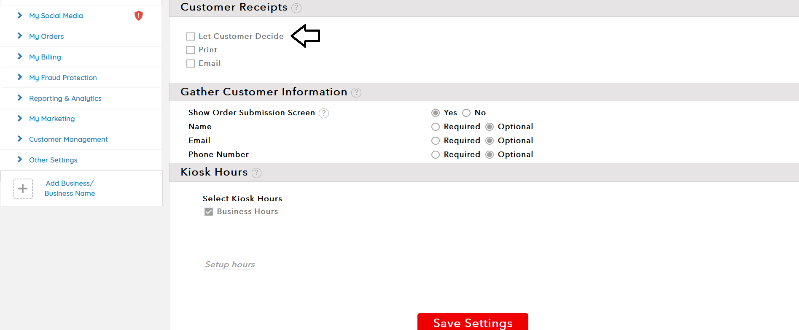799x330 pixels.
Task: Expand the My Billing chevron
Action: click(19, 57)
